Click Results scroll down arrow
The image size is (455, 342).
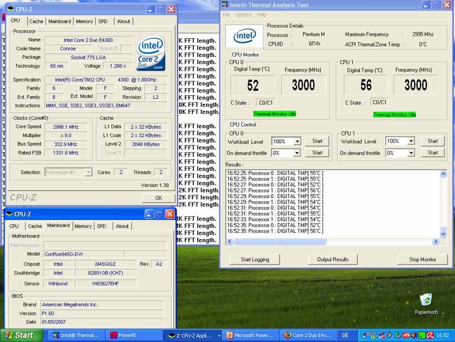(x=443, y=234)
